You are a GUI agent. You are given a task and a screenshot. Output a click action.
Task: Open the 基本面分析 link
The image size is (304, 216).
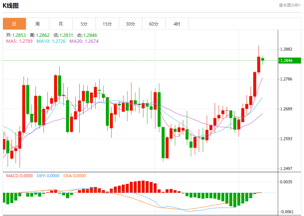click(x=290, y=5)
